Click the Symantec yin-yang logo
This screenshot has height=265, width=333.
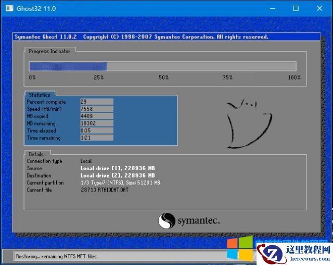click(166, 221)
